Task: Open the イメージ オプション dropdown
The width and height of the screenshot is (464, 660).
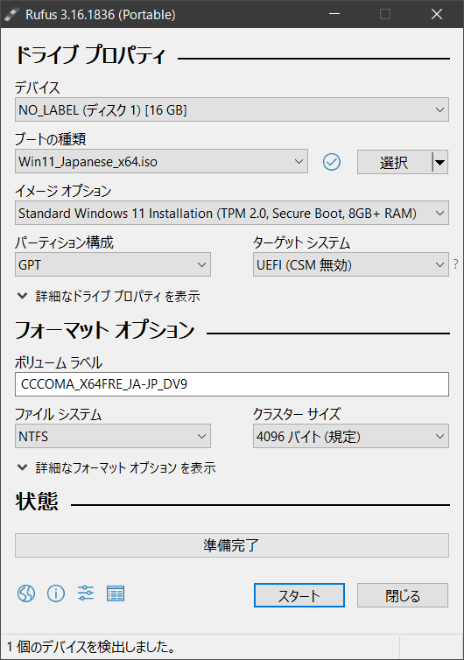Action: point(232,214)
